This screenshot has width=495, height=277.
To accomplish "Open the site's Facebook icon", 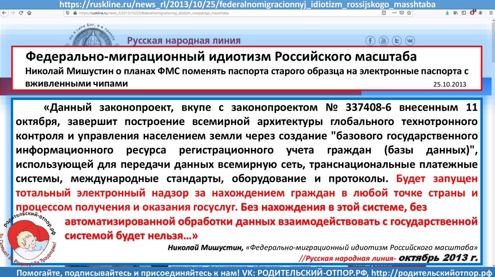I will click(370, 41).
